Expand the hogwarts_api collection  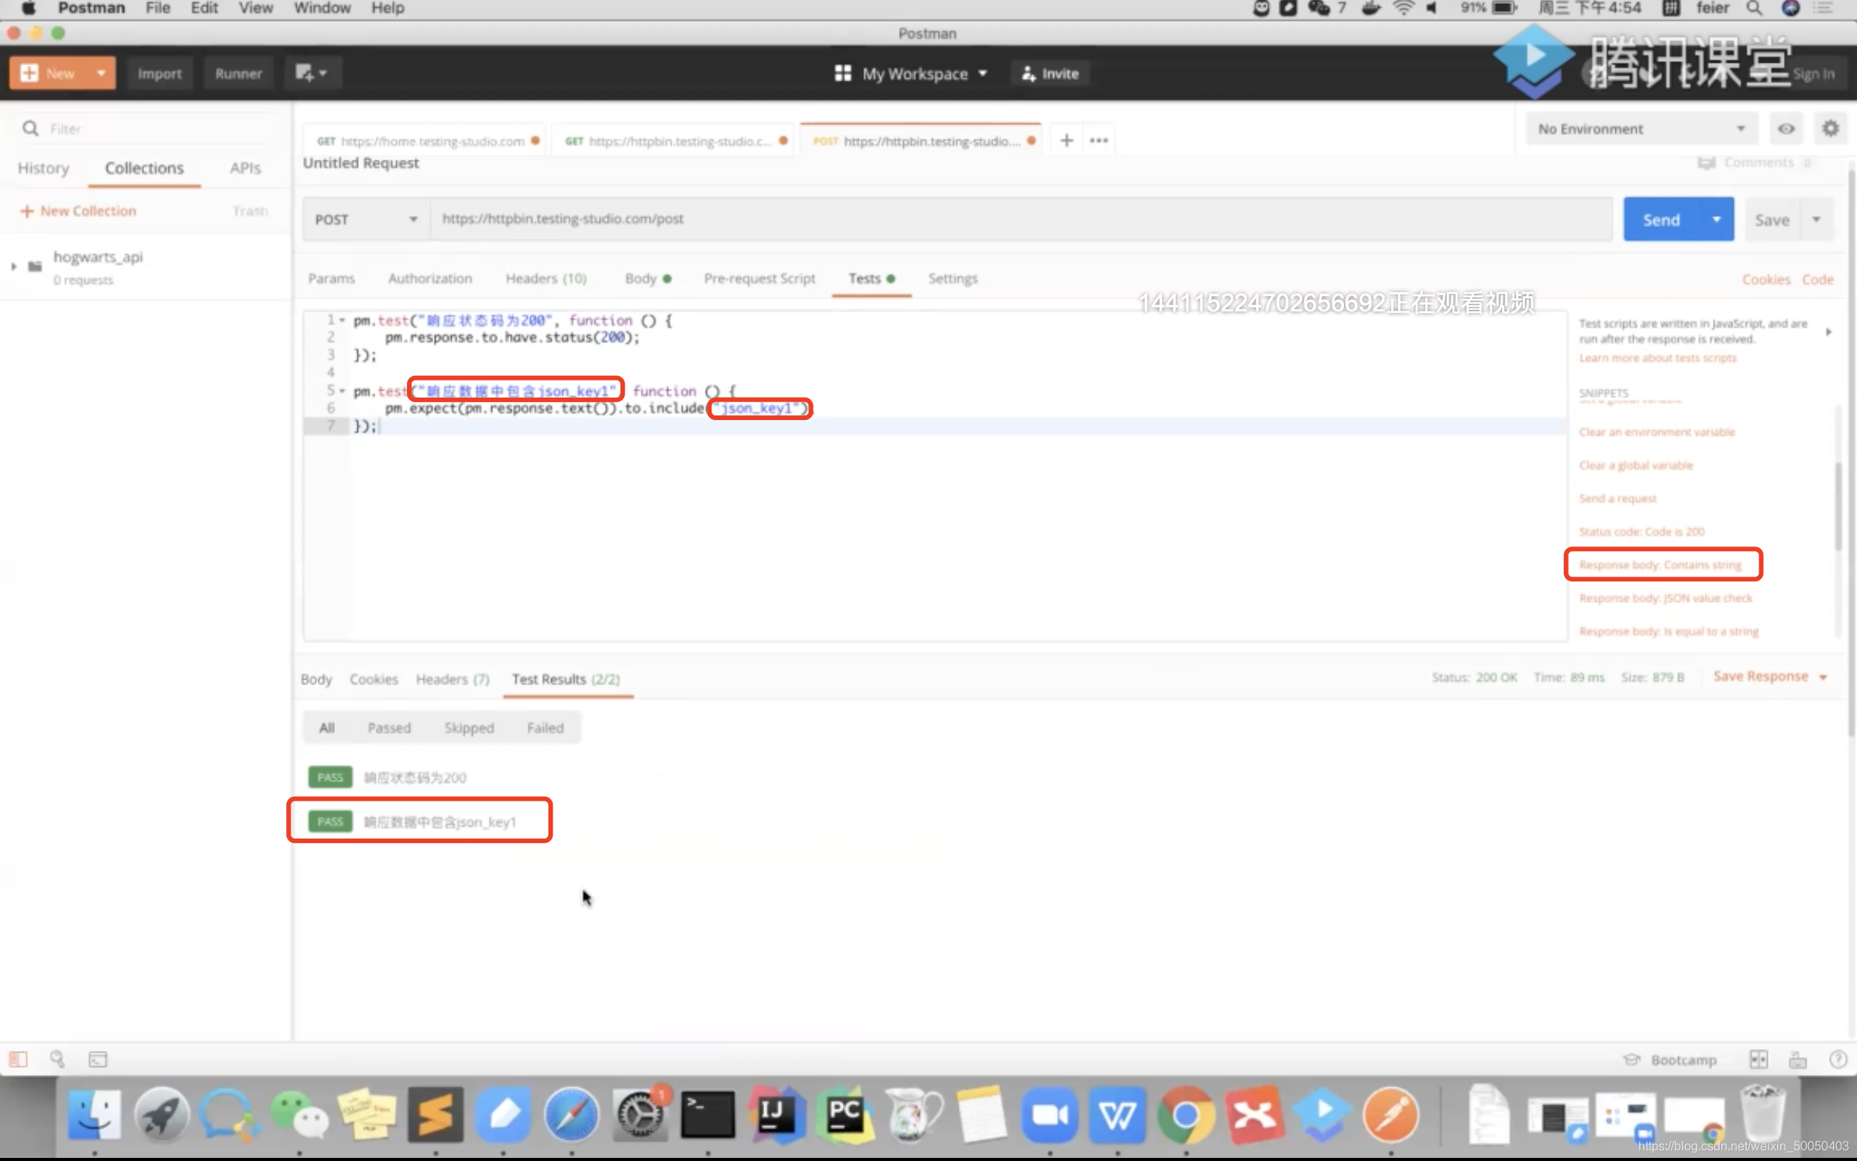[x=14, y=266]
